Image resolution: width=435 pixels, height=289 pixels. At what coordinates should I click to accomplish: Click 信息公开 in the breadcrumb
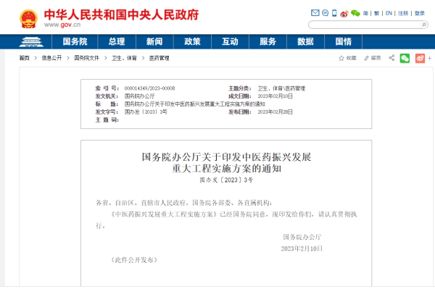click(51, 58)
